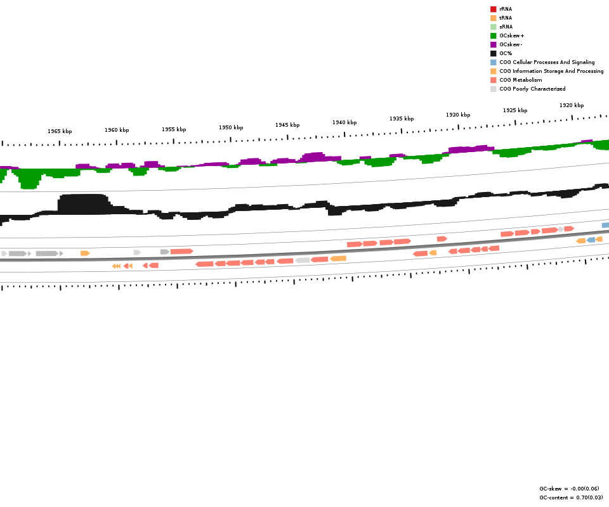The height and width of the screenshot is (507, 609).
Task: Pick the black GC% legend swatch
Action: tap(494, 53)
